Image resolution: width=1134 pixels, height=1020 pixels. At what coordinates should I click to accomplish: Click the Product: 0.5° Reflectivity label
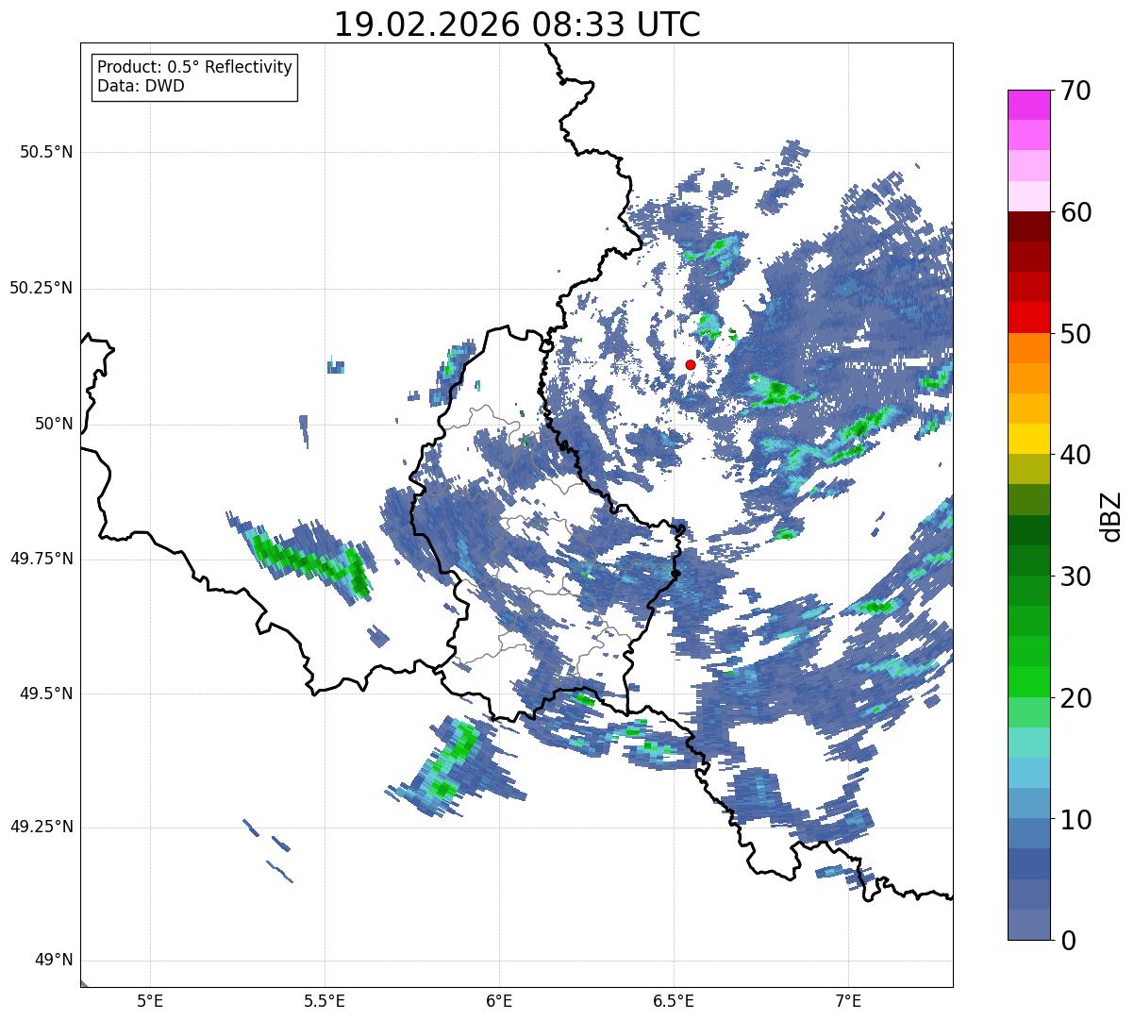(x=194, y=67)
